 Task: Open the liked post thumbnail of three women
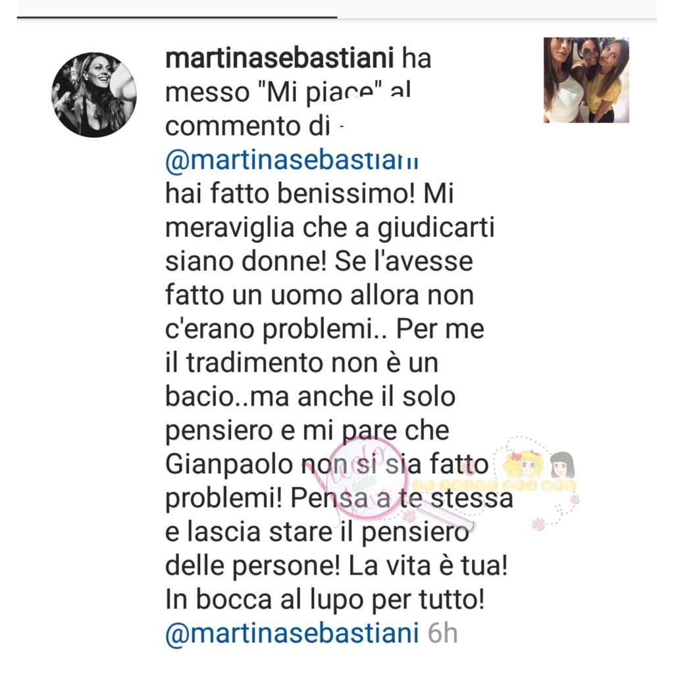pyautogui.click(x=586, y=80)
